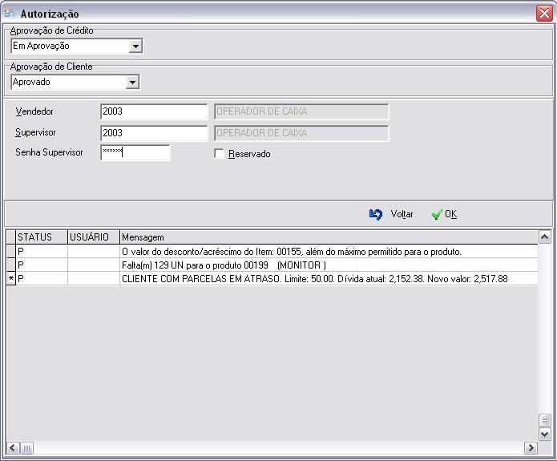The image size is (557, 461).
Task: Click the horizontal scrollbar thumb
Action: [x=26, y=447]
